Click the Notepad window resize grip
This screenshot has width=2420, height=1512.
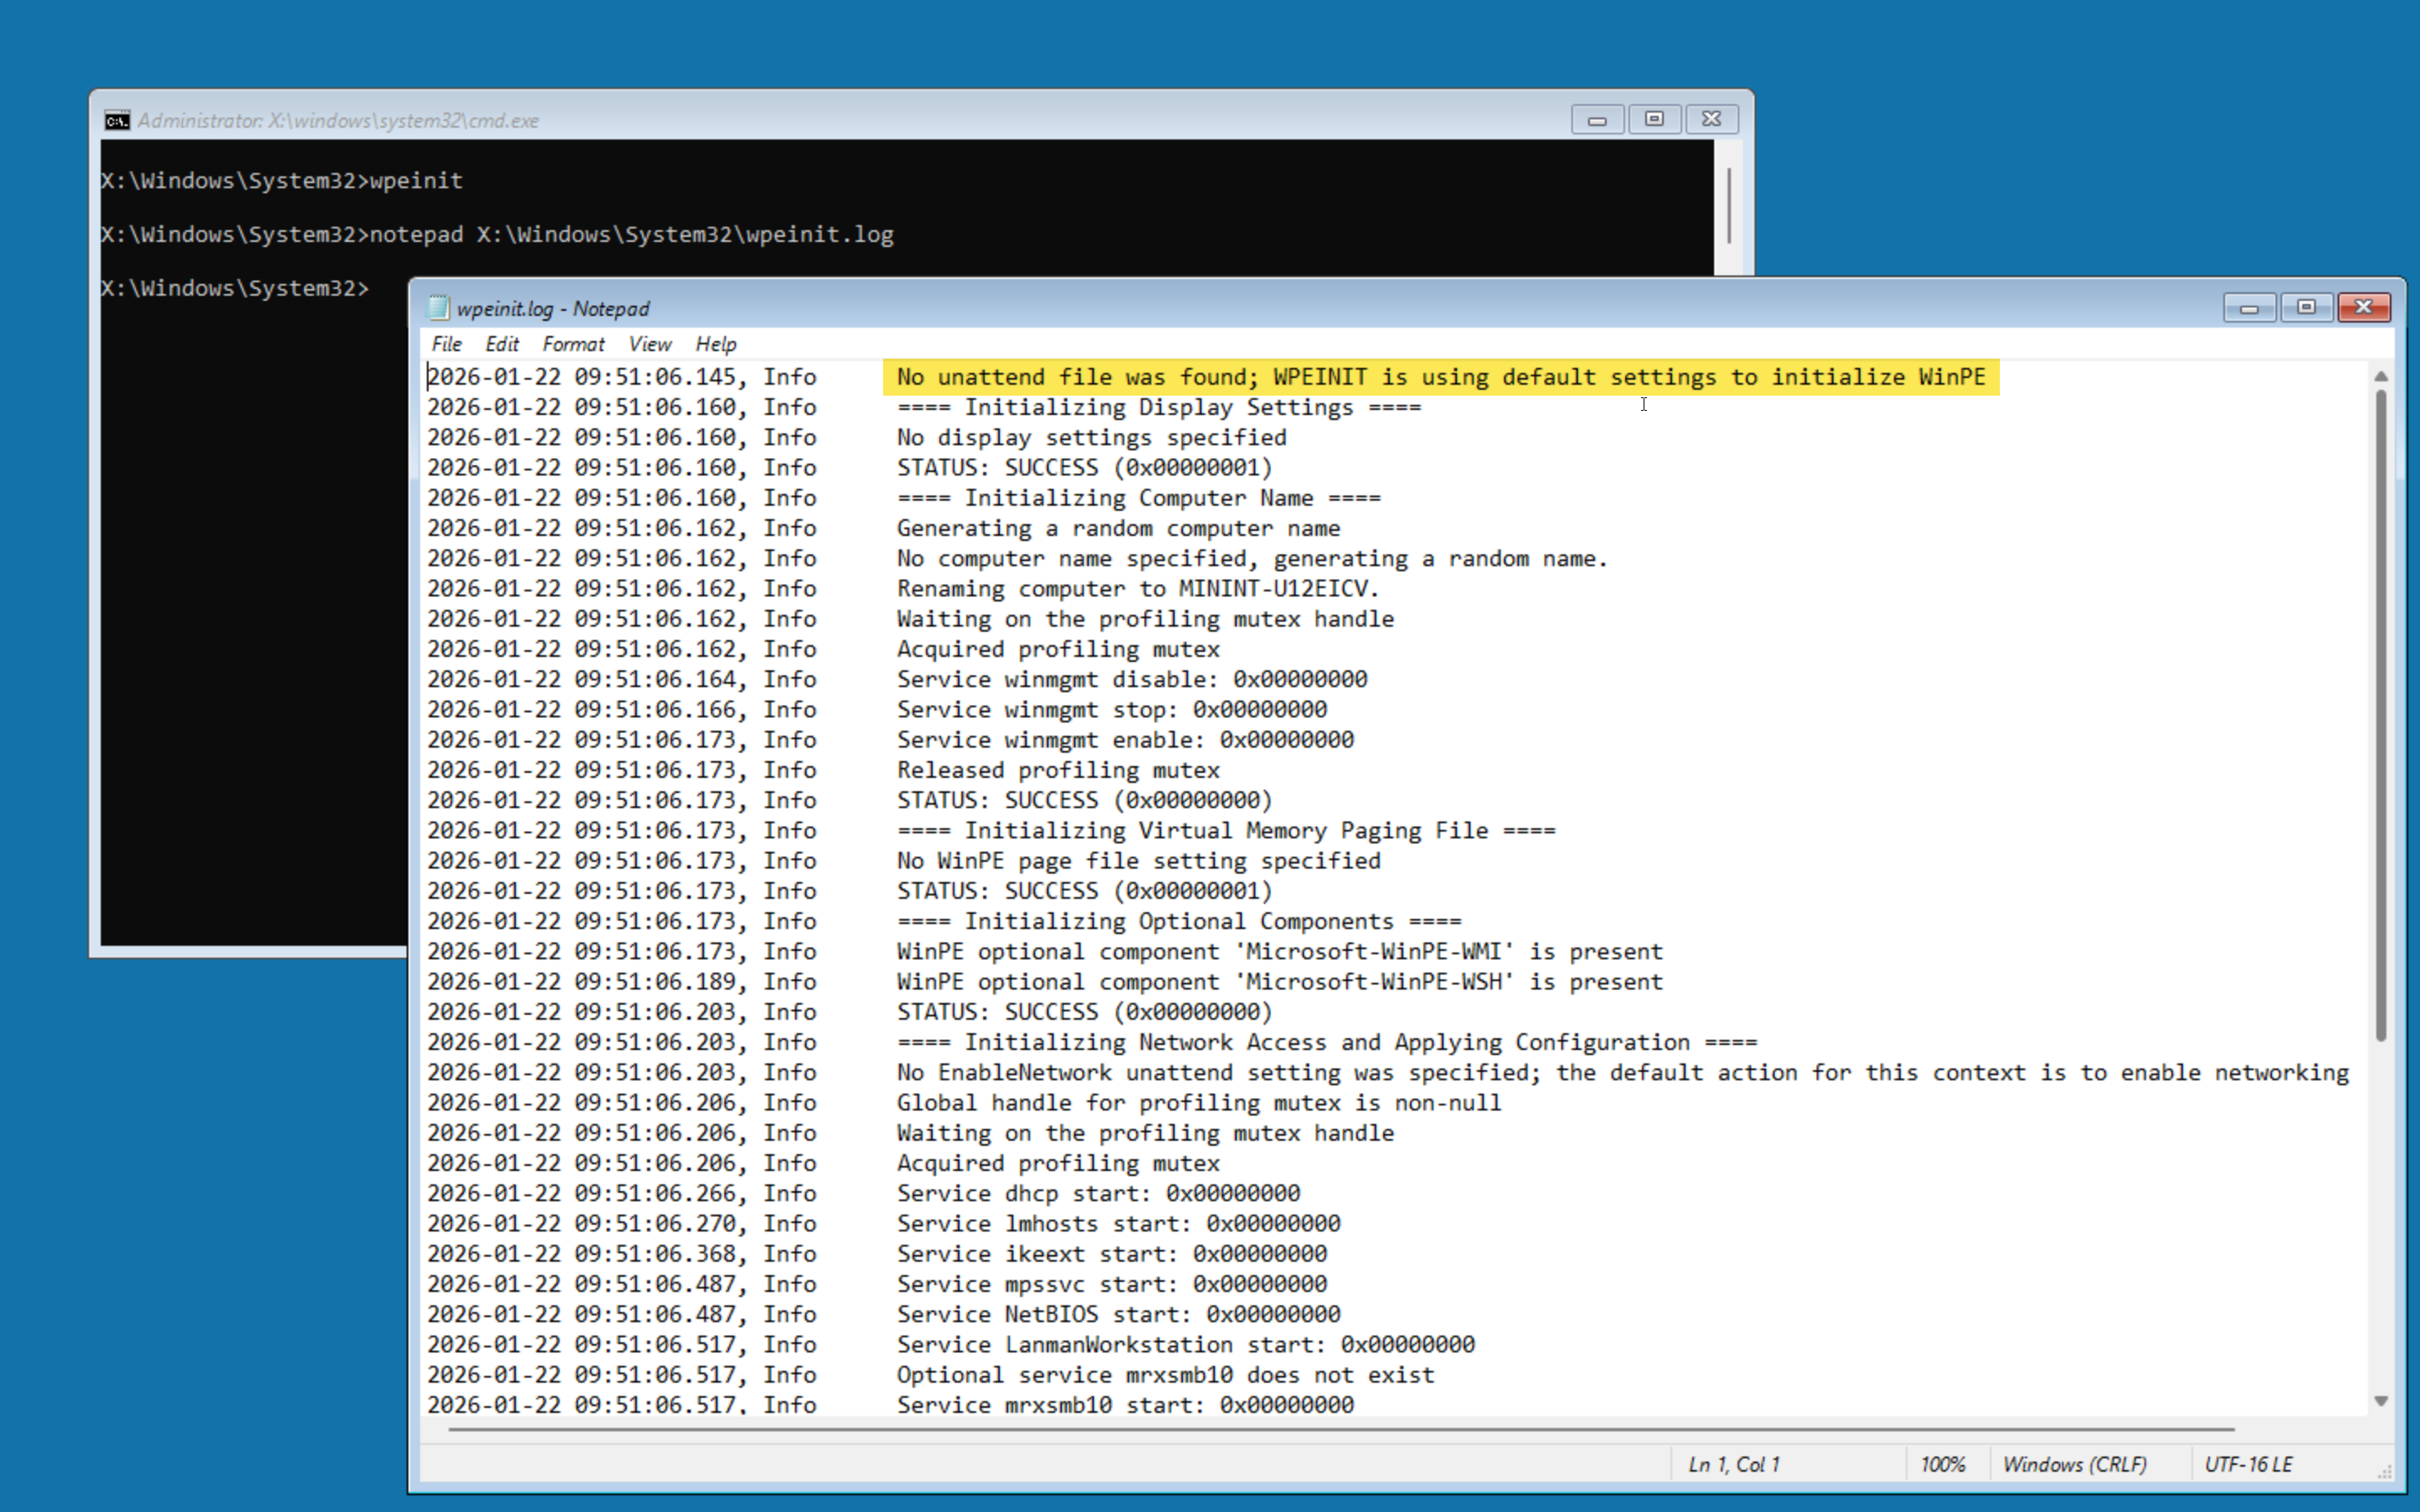coord(2384,1472)
